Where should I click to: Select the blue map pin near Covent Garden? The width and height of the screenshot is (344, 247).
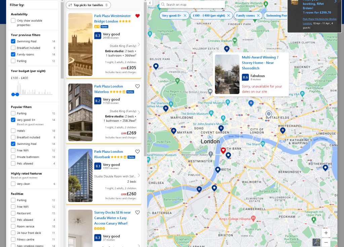point(221,128)
